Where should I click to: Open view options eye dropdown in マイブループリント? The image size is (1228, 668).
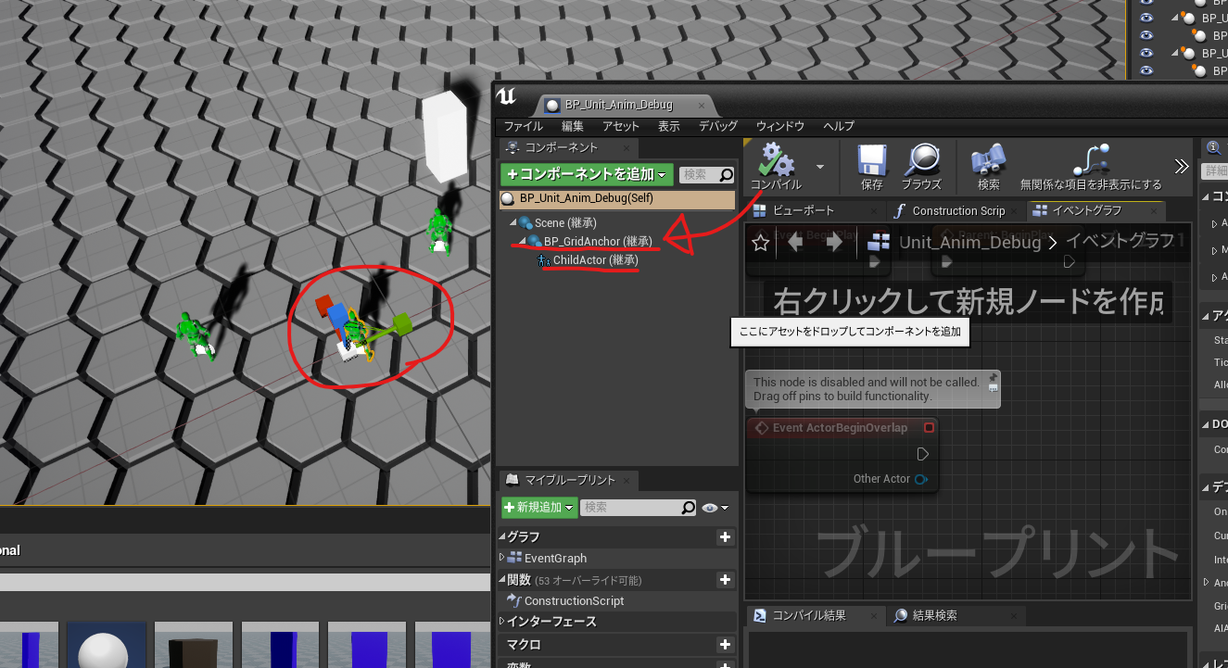715,508
